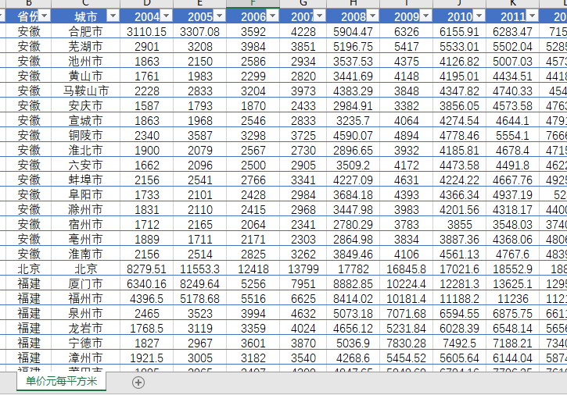Open the 2010 column filter dropdown
The height and width of the screenshot is (395, 567).
click(479, 16)
